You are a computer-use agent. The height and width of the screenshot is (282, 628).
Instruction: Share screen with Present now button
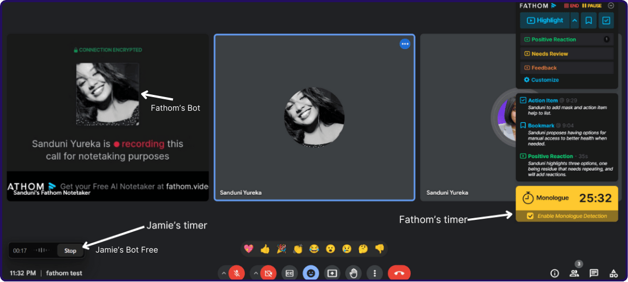[332, 273]
